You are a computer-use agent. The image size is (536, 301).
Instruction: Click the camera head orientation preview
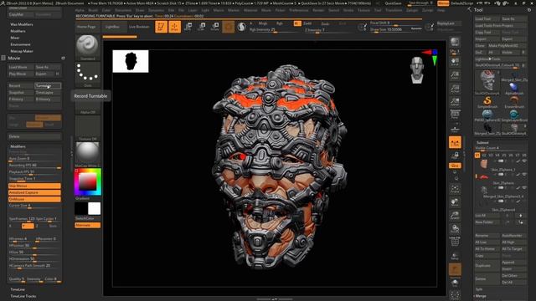(417, 70)
